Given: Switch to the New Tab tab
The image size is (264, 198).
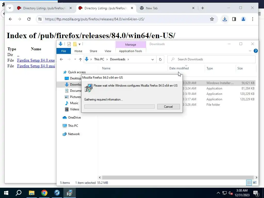Looking at the screenshot, I should [165, 8].
